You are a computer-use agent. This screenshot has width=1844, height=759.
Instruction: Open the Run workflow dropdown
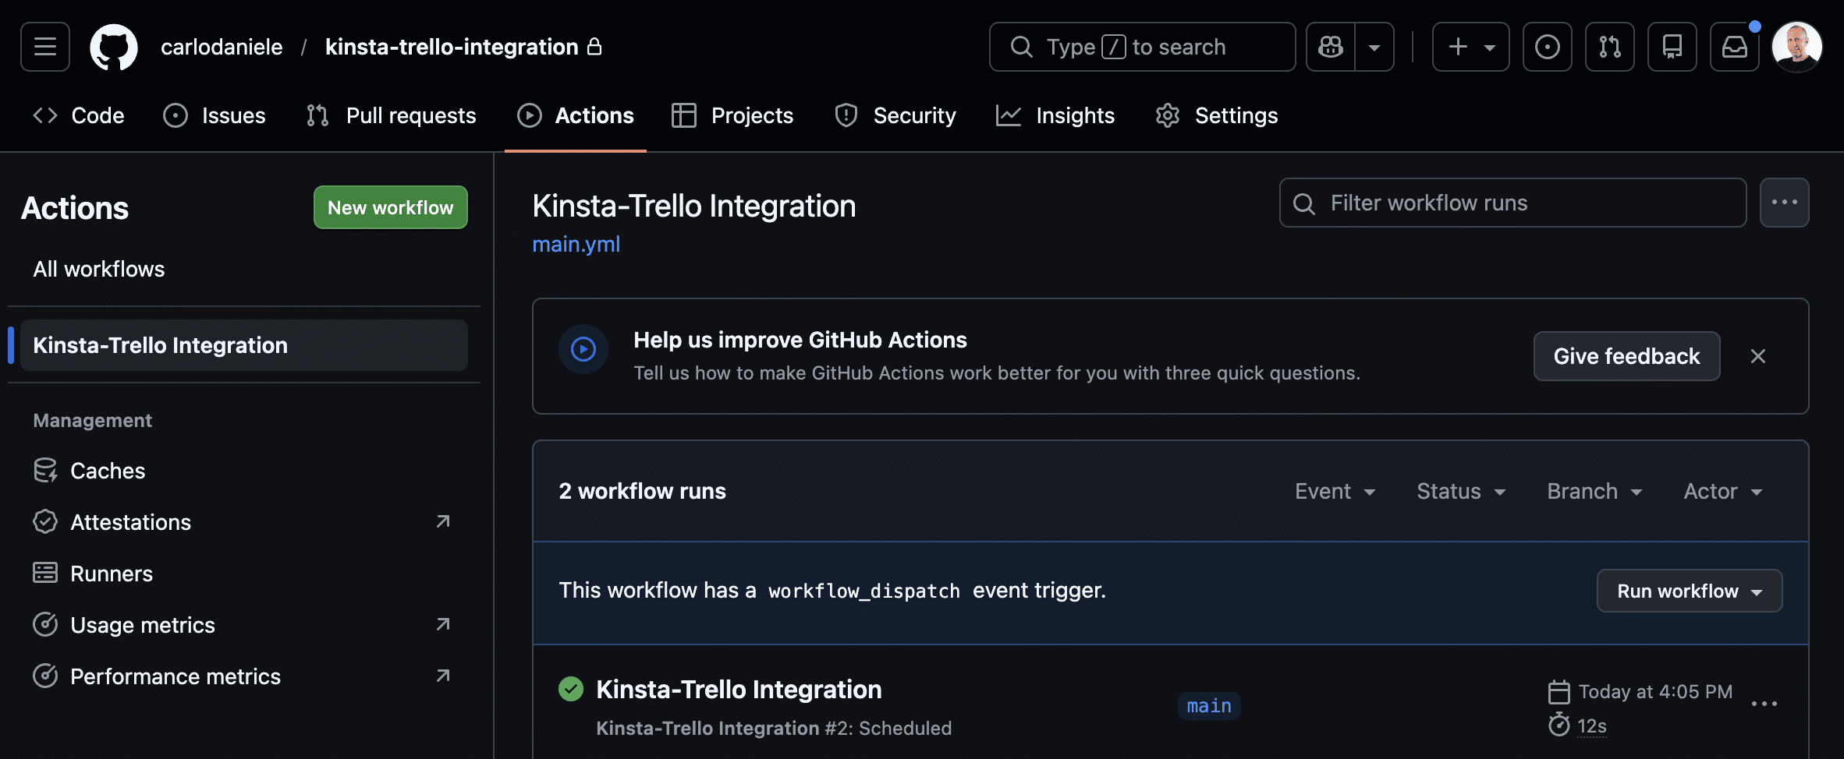[x=1689, y=591]
